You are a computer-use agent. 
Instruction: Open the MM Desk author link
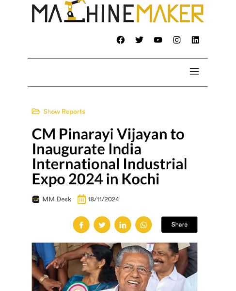click(x=57, y=199)
